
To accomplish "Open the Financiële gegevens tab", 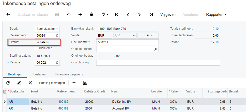I will pos(65,74).
